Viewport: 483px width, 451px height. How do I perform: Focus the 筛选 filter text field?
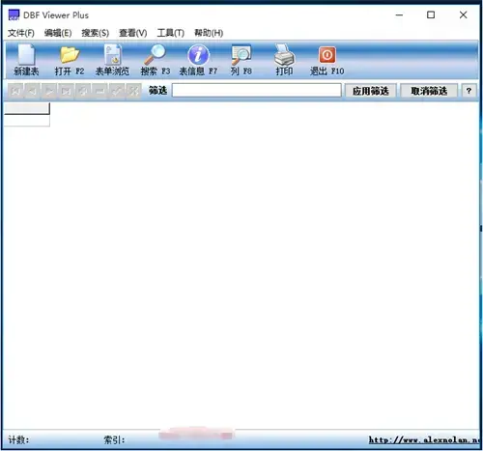(x=257, y=90)
